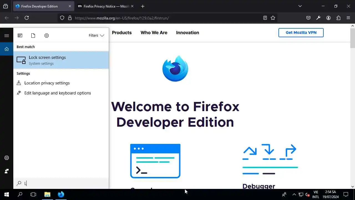Toggle reader view in the address bar
This screenshot has height=200, width=355.
(265, 18)
